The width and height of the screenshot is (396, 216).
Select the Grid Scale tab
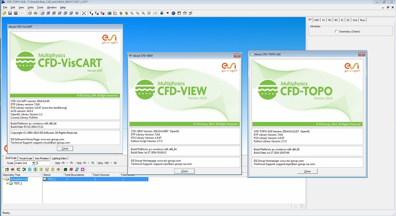(11, 158)
